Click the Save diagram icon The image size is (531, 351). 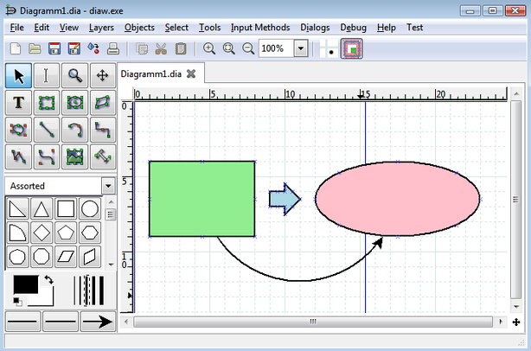pos(54,48)
